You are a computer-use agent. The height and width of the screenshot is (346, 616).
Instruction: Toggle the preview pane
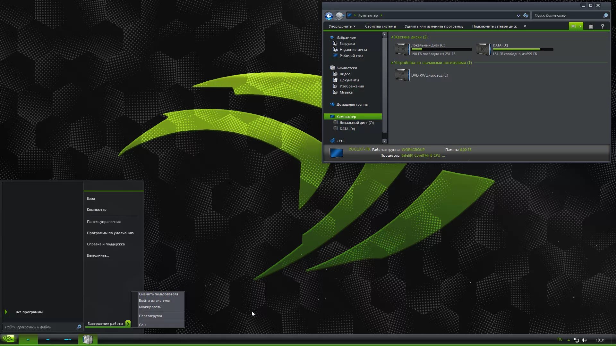click(591, 26)
